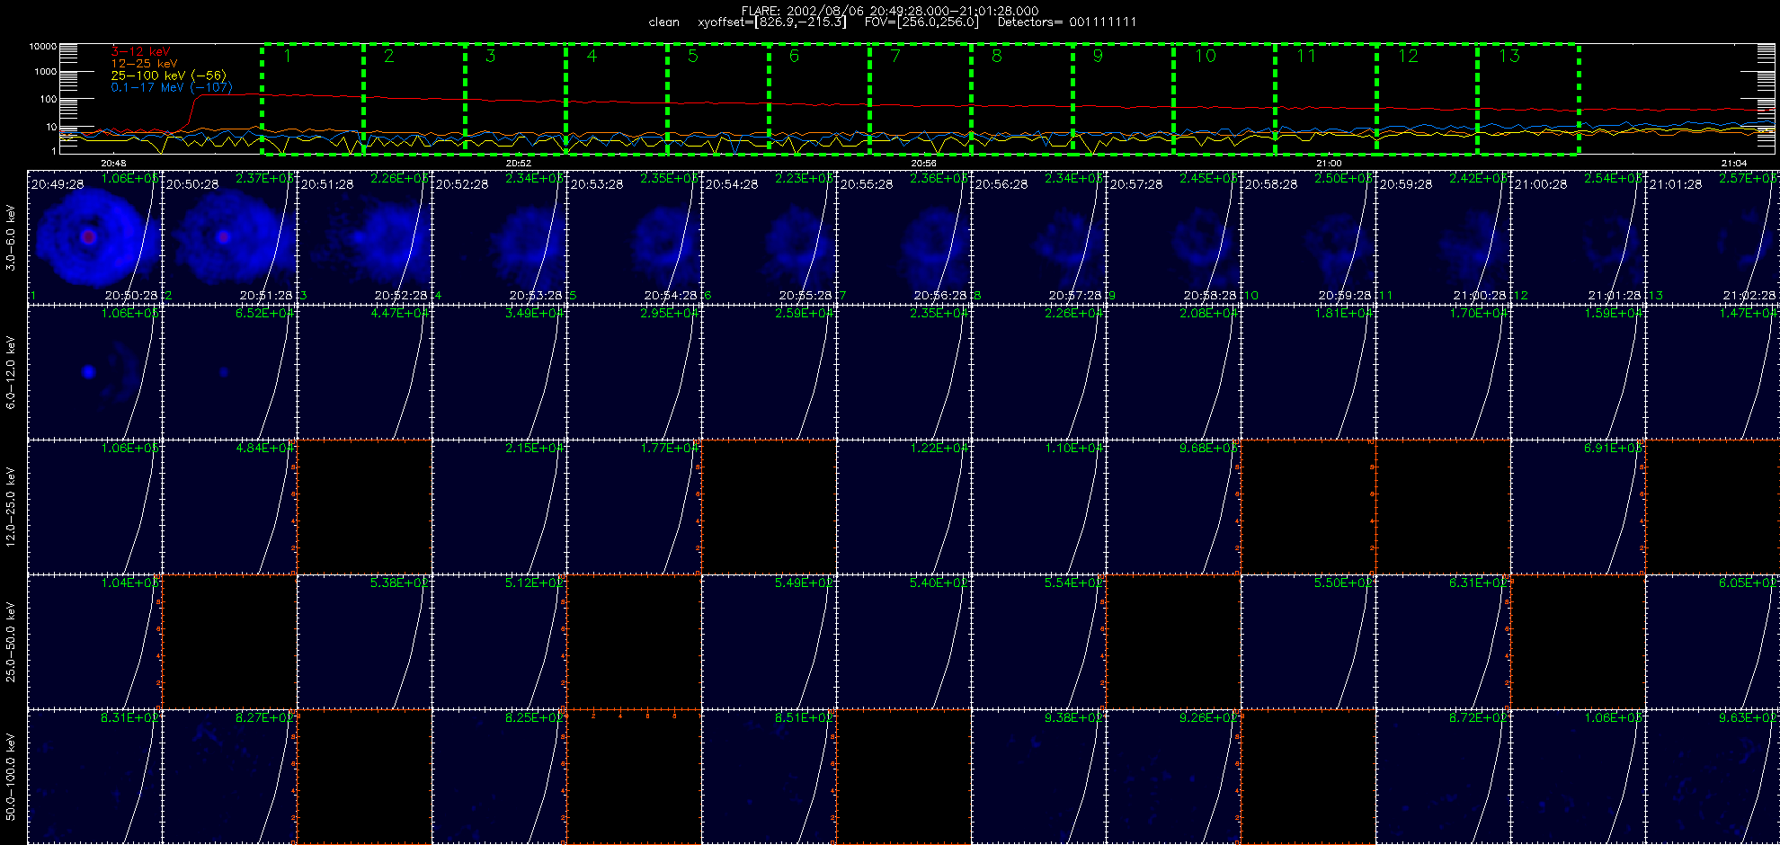Select time interval 8 in the light curve

(x=1022, y=99)
